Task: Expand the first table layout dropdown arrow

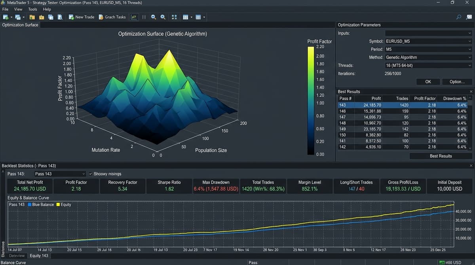Action: point(191,17)
